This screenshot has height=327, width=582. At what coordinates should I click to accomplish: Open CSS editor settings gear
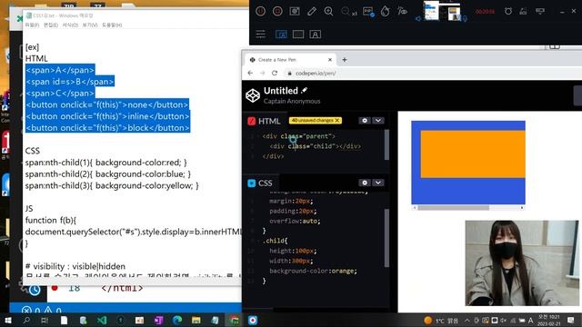point(365,183)
